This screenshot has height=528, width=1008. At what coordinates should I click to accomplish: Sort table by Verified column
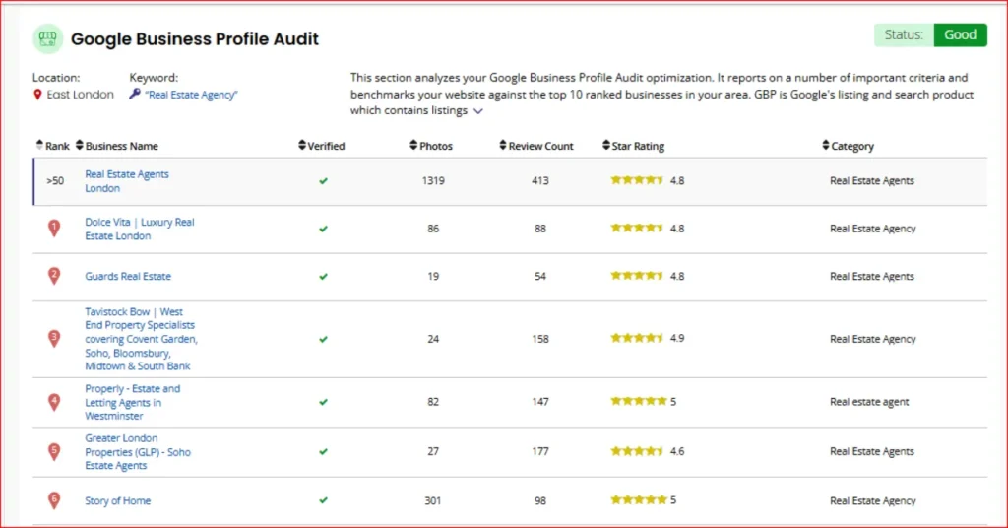coord(322,146)
